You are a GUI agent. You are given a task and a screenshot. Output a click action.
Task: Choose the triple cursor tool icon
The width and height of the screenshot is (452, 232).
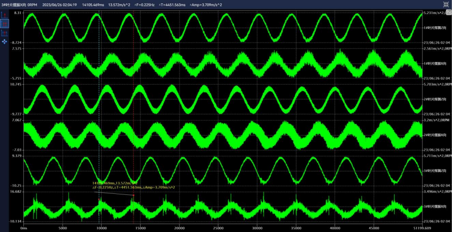pyautogui.click(x=5, y=33)
